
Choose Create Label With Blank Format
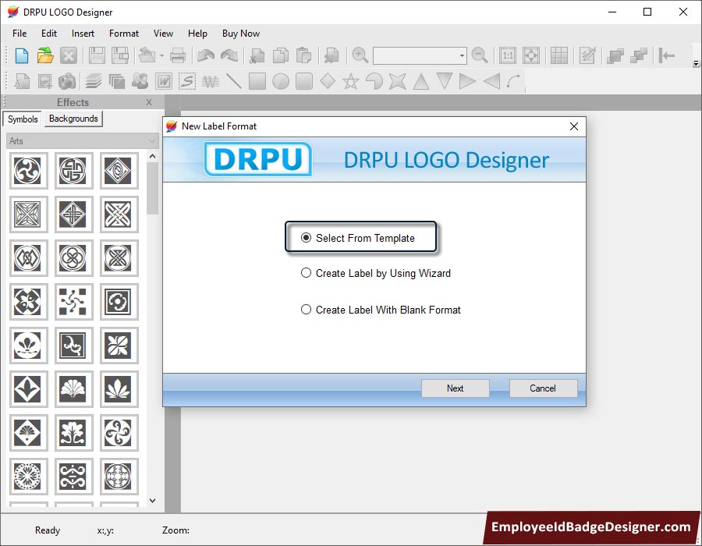click(381, 310)
